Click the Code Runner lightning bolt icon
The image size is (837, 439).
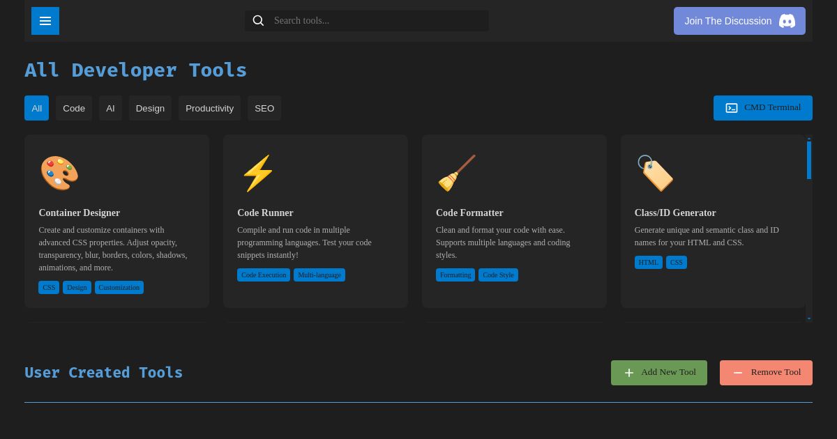(x=257, y=173)
